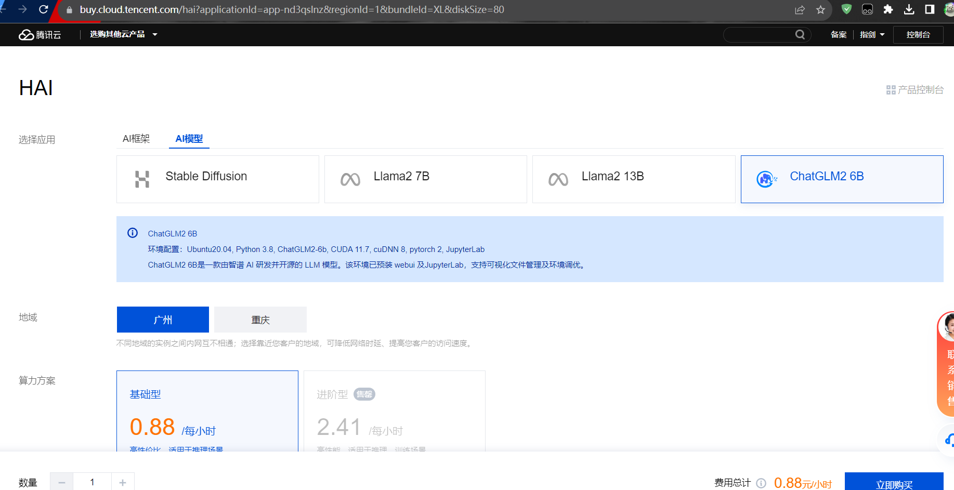Choose the 广州 region
The image size is (954, 490).
[x=163, y=320]
